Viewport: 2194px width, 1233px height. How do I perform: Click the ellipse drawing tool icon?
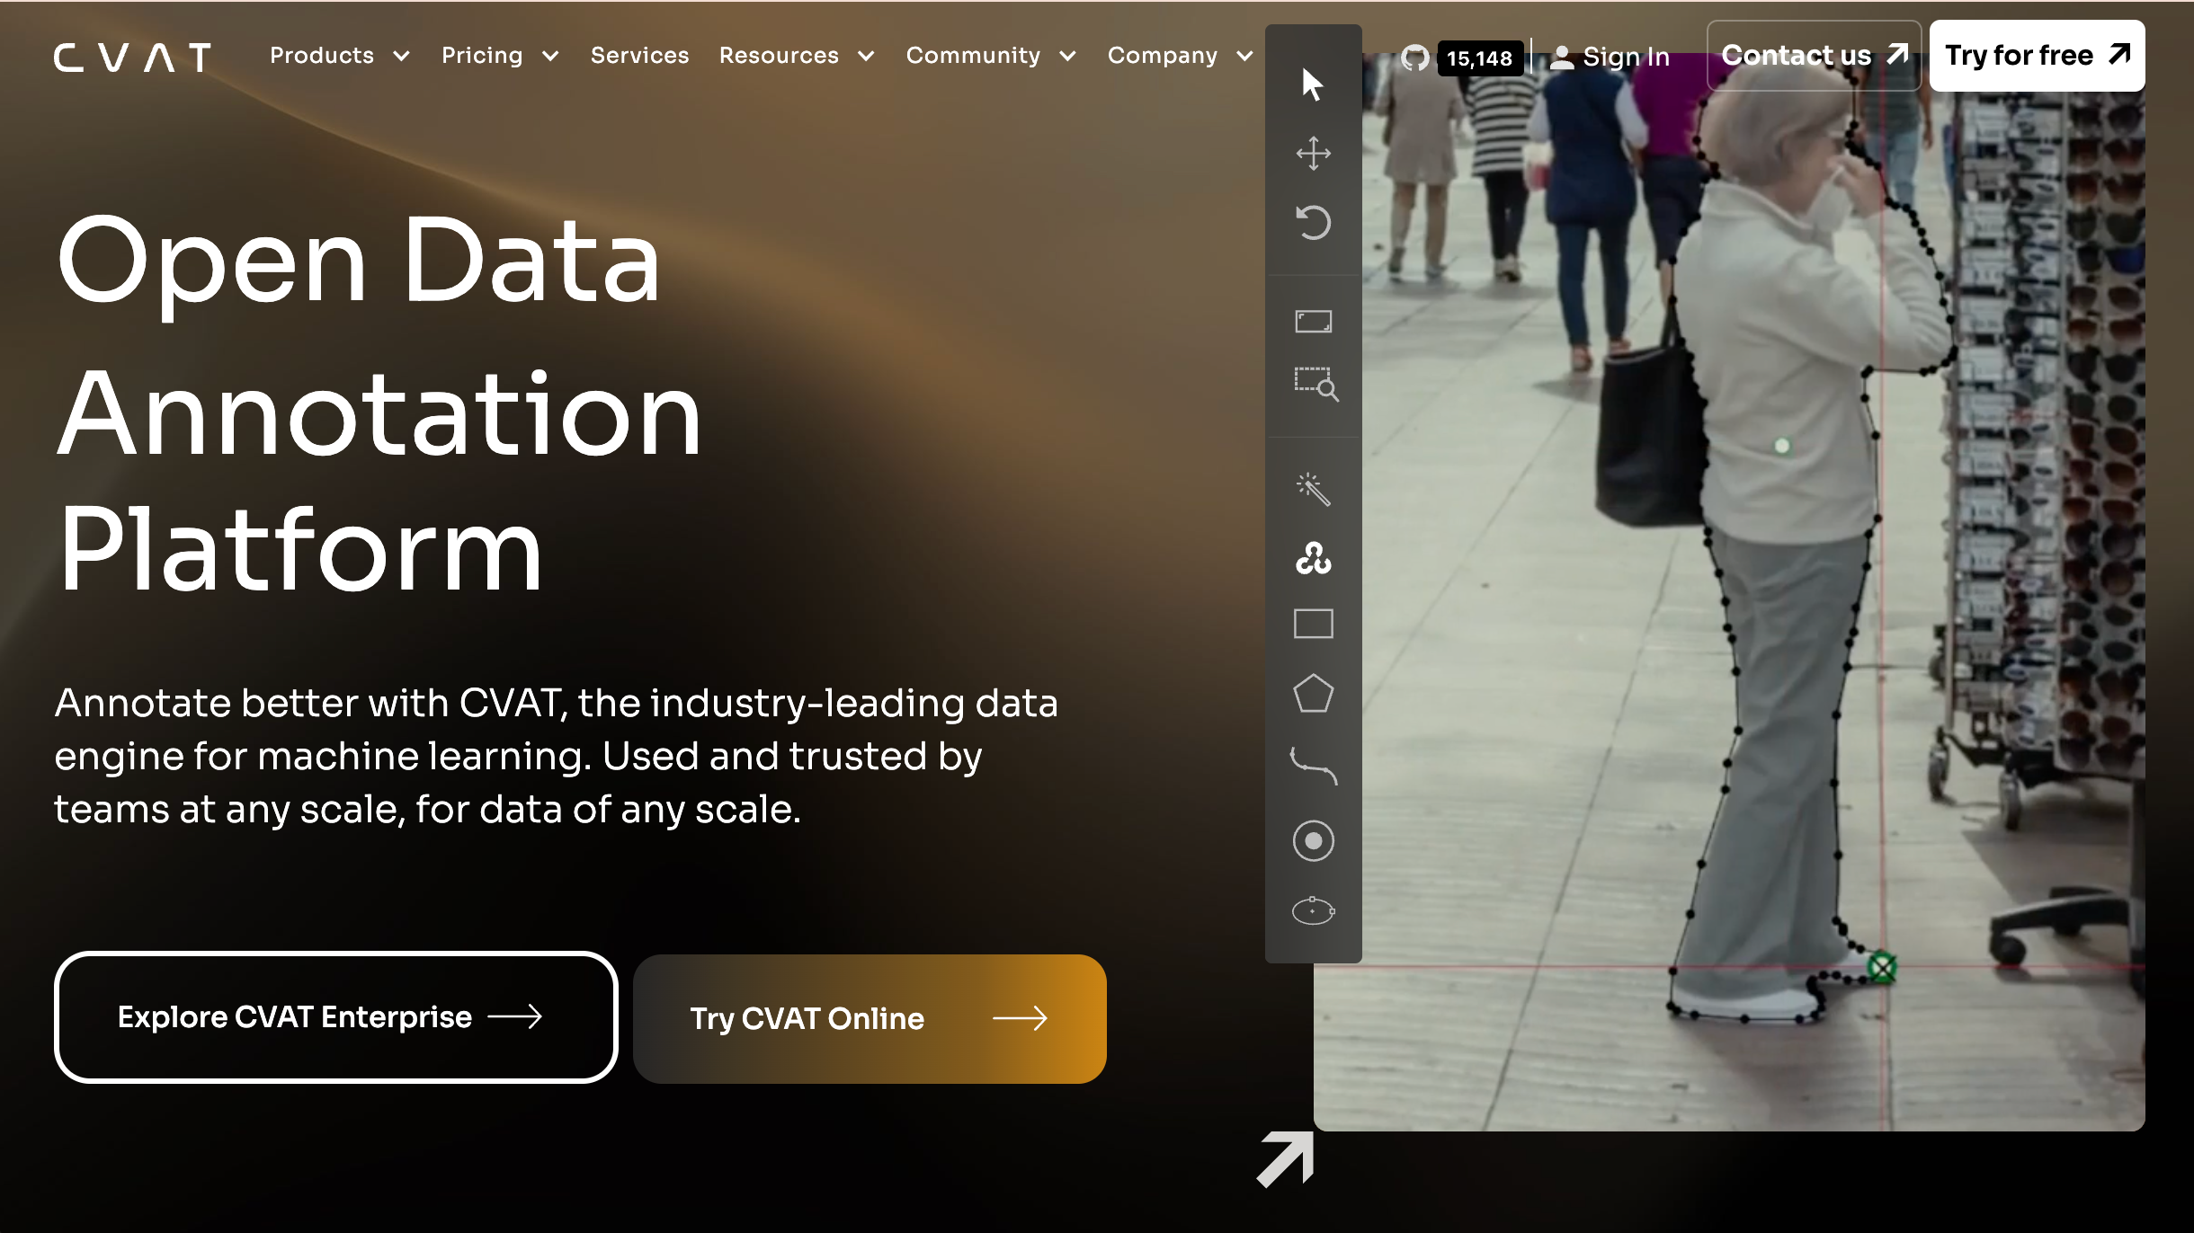pos(1313,911)
